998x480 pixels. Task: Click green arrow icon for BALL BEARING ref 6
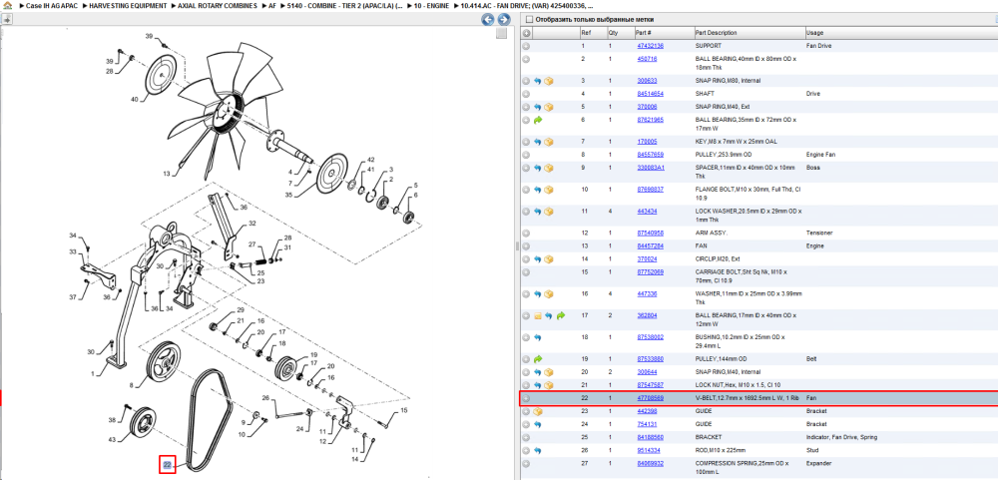(x=537, y=120)
